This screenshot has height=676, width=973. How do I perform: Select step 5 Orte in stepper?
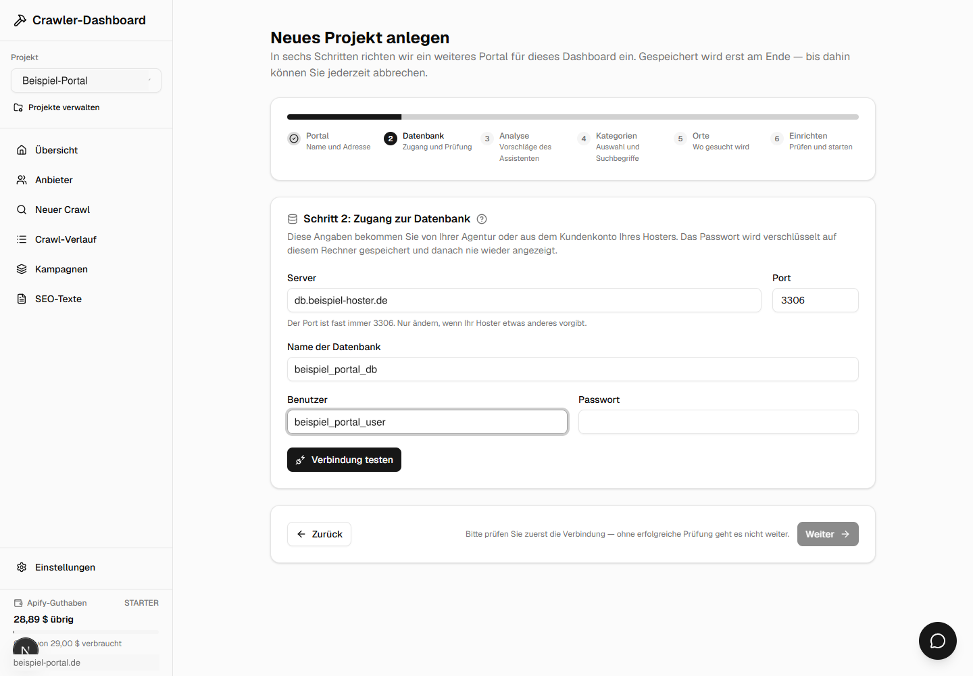(712, 141)
